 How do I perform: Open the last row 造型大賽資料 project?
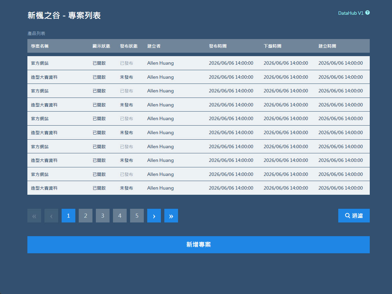tap(199, 188)
